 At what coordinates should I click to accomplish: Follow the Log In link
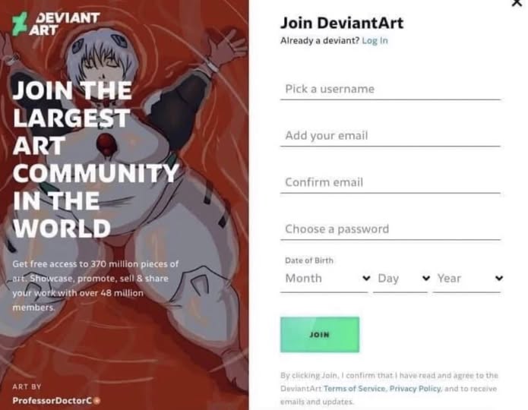click(x=375, y=41)
